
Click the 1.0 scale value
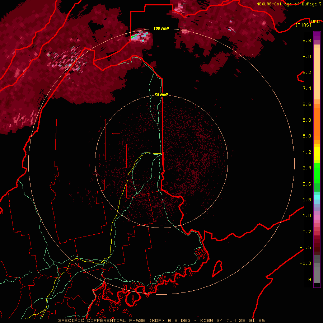pyautogui.click(x=307, y=216)
